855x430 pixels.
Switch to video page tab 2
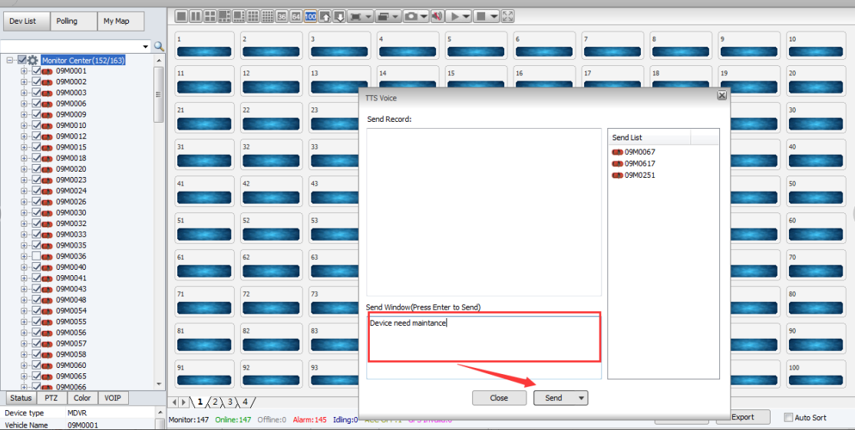tap(215, 402)
